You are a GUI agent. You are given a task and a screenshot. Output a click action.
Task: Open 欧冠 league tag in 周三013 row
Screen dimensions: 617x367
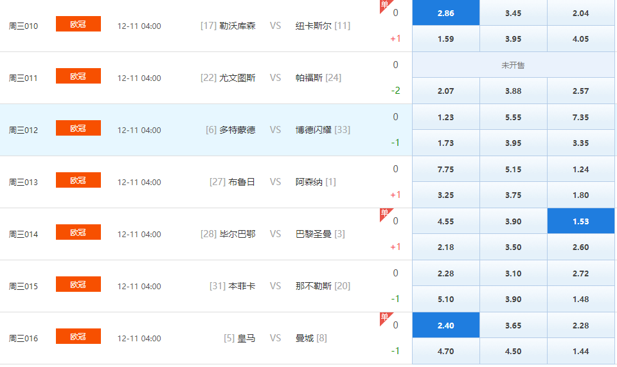click(x=78, y=180)
